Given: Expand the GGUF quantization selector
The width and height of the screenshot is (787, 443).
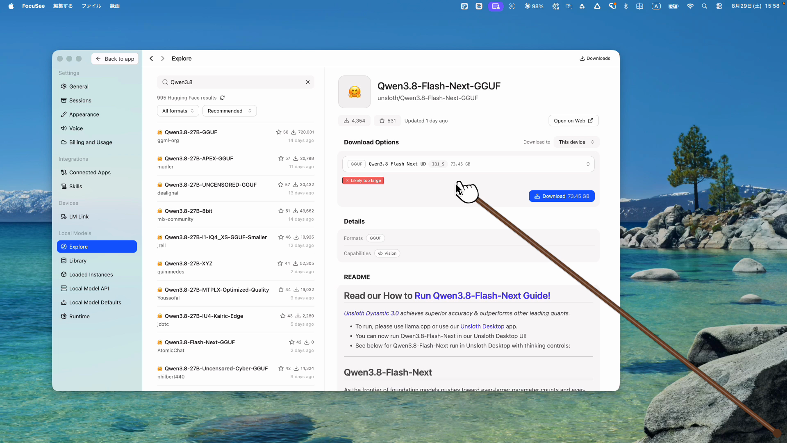Looking at the screenshot, I should point(469,164).
